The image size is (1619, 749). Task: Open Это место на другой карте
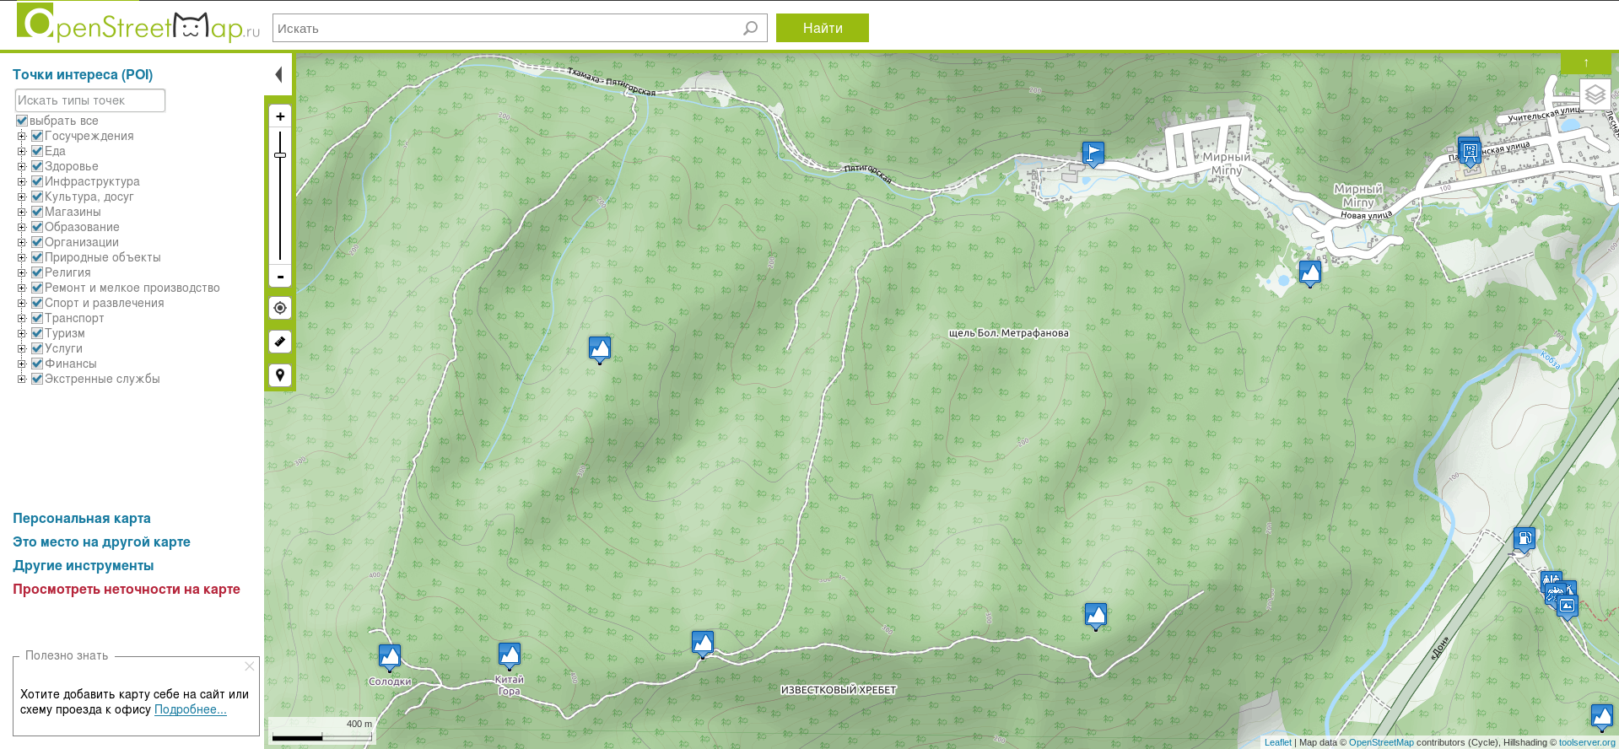[x=101, y=542]
